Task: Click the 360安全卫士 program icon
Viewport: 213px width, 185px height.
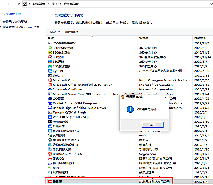Action: tap(50, 52)
